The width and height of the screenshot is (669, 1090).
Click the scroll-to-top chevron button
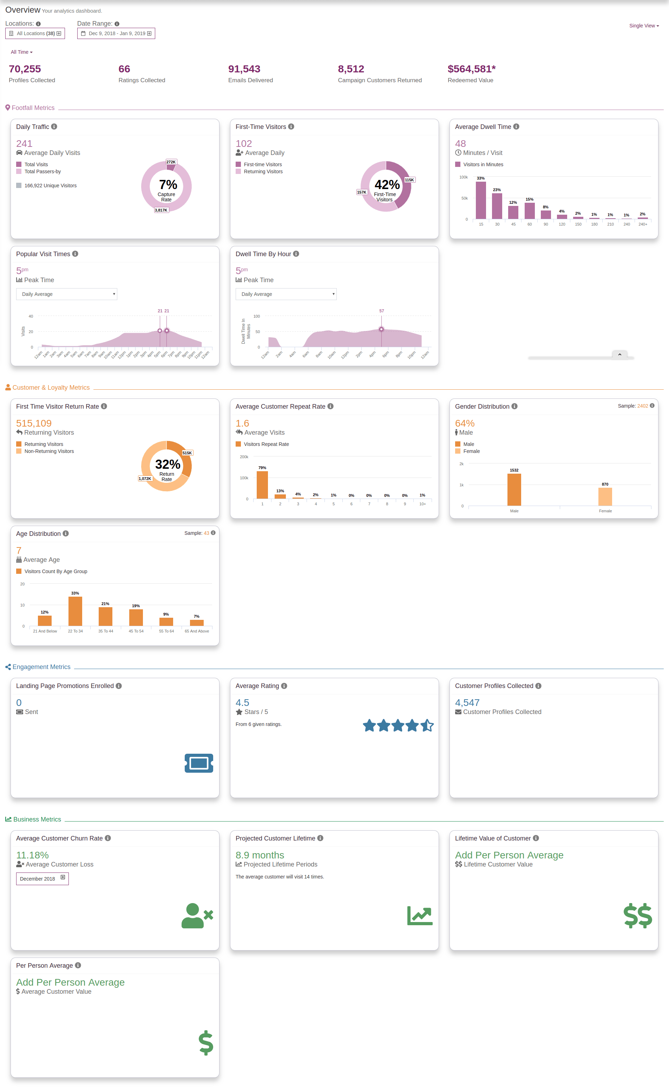pyautogui.click(x=619, y=355)
